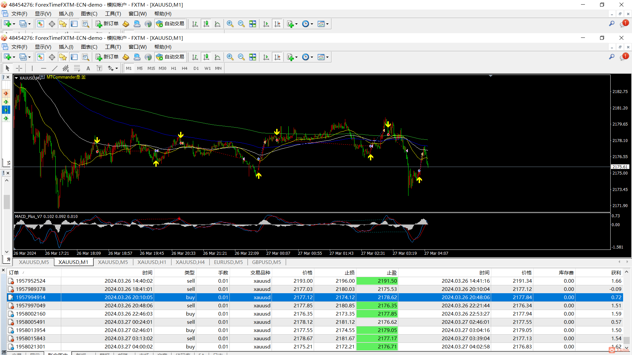
Task: Select the Fibonacci retracement tool
Action: [77, 68]
